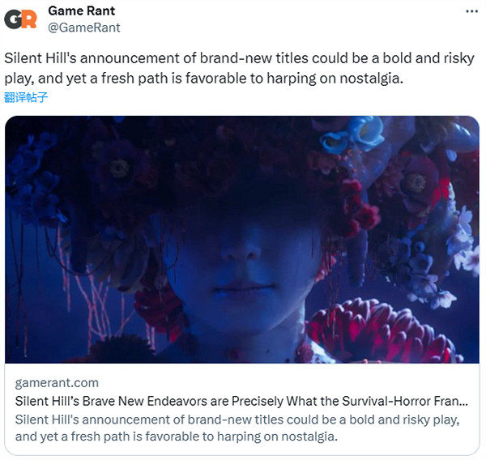Image resolution: width=486 pixels, height=460 pixels.
Task: Click the tweet's first line about Silent Hill's announcement
Action: [x=239, y=58]
